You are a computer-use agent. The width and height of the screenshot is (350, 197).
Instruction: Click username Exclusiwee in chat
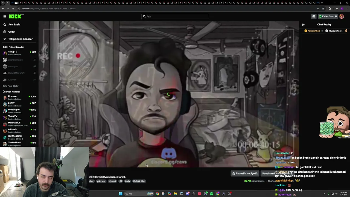coord(282,153)
